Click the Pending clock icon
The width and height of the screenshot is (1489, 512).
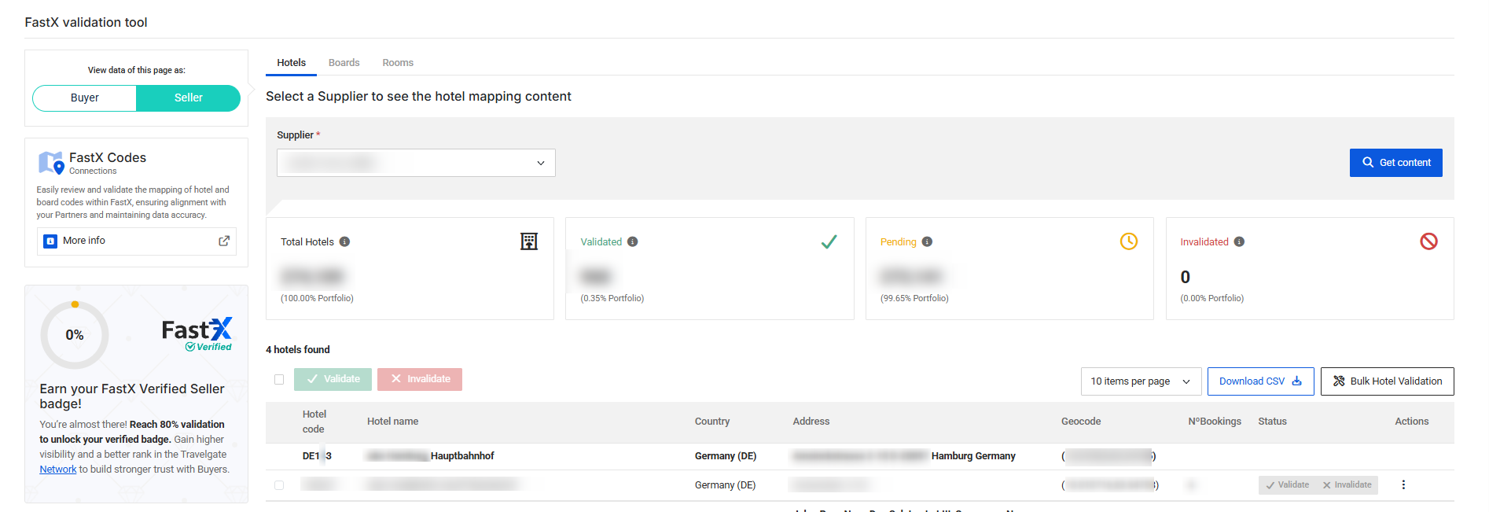pos(1129,241)
